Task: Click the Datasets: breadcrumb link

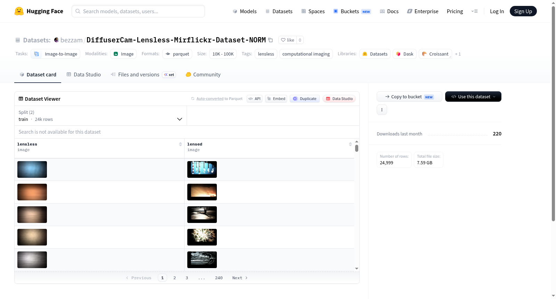Action: coord(37,40)
